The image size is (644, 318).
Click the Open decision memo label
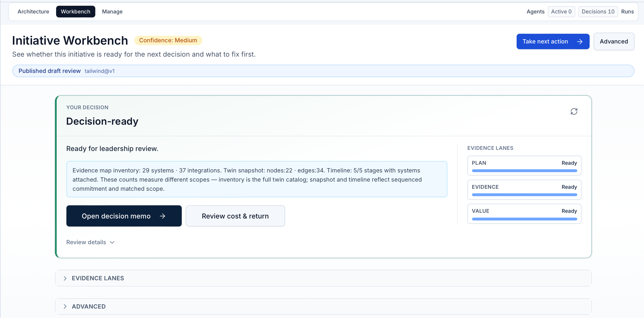(116, 216)
